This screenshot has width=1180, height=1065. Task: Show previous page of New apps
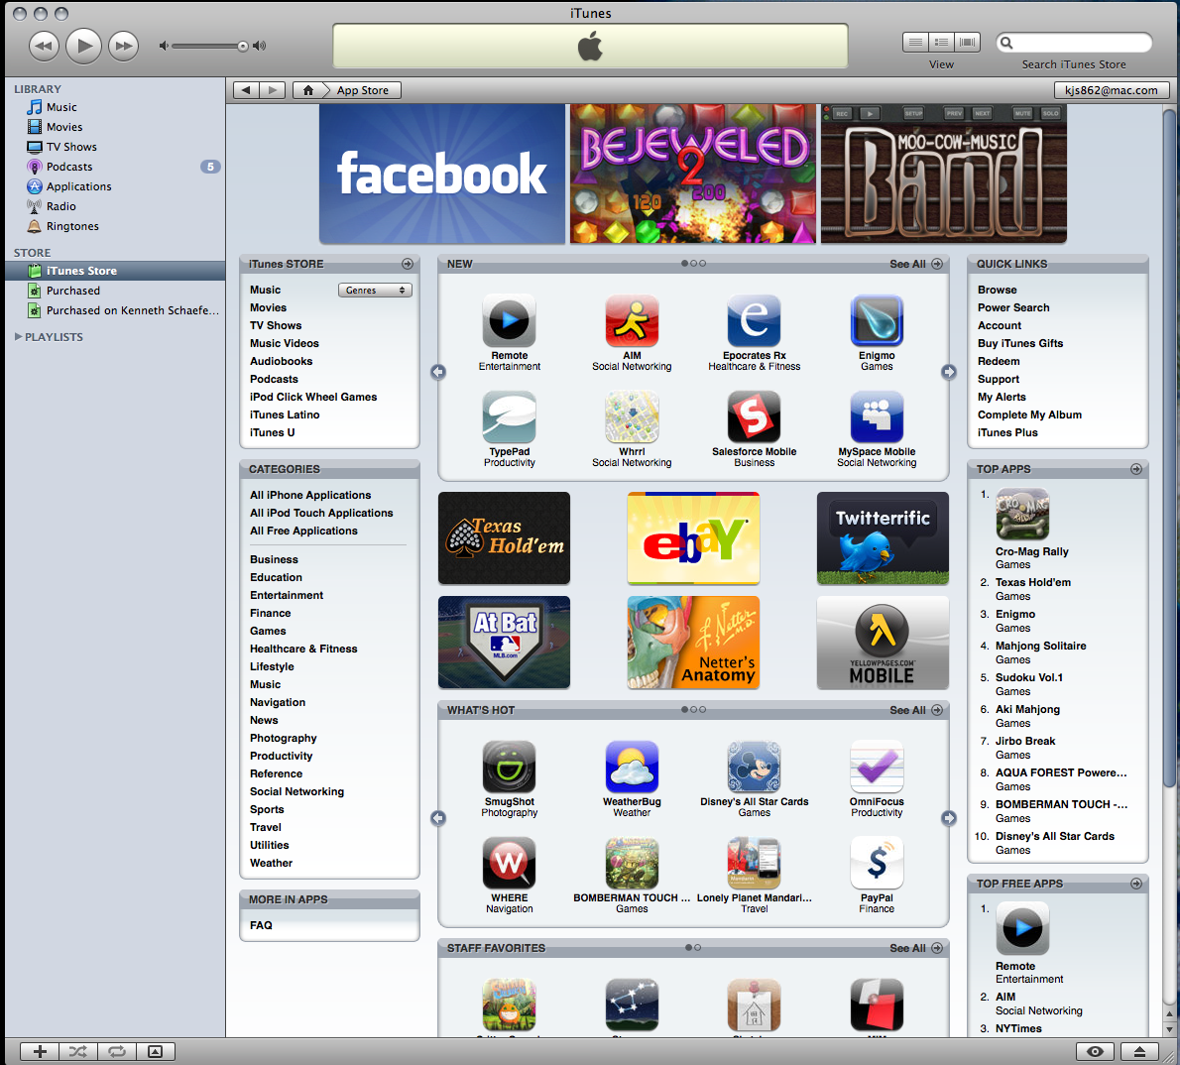438,372
